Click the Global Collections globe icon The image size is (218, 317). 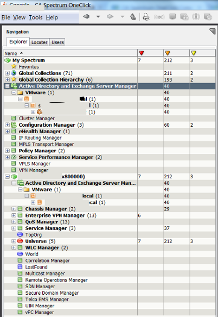coord(14,73)
